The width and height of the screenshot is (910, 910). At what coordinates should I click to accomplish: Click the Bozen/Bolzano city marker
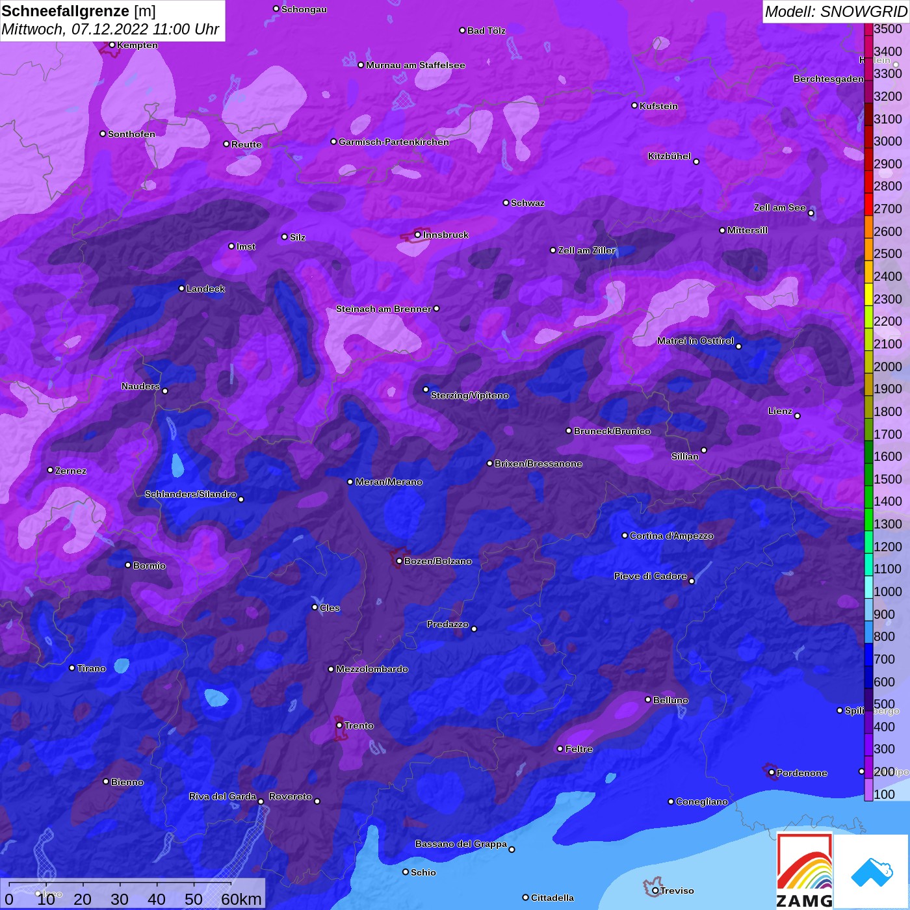[x=399, y=561]
